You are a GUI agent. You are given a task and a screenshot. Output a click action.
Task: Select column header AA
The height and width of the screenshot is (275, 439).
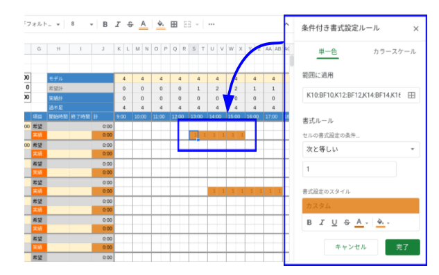pyautogui.click(x=268, y=48)
